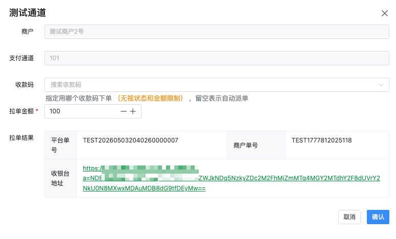Click the orange 无视状态和金额限制 hint text
Image resolution: width=396 pixels, height=239 pixels.
tap(150, 98)
